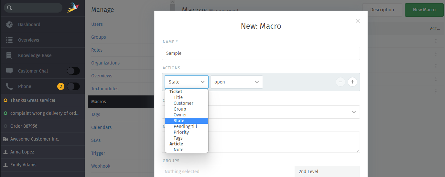Click status circle of Order 887956

(x=5, y=126)
